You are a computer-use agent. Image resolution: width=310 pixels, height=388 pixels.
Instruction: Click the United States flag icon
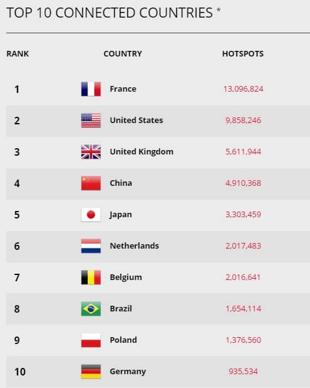(91, 121)
